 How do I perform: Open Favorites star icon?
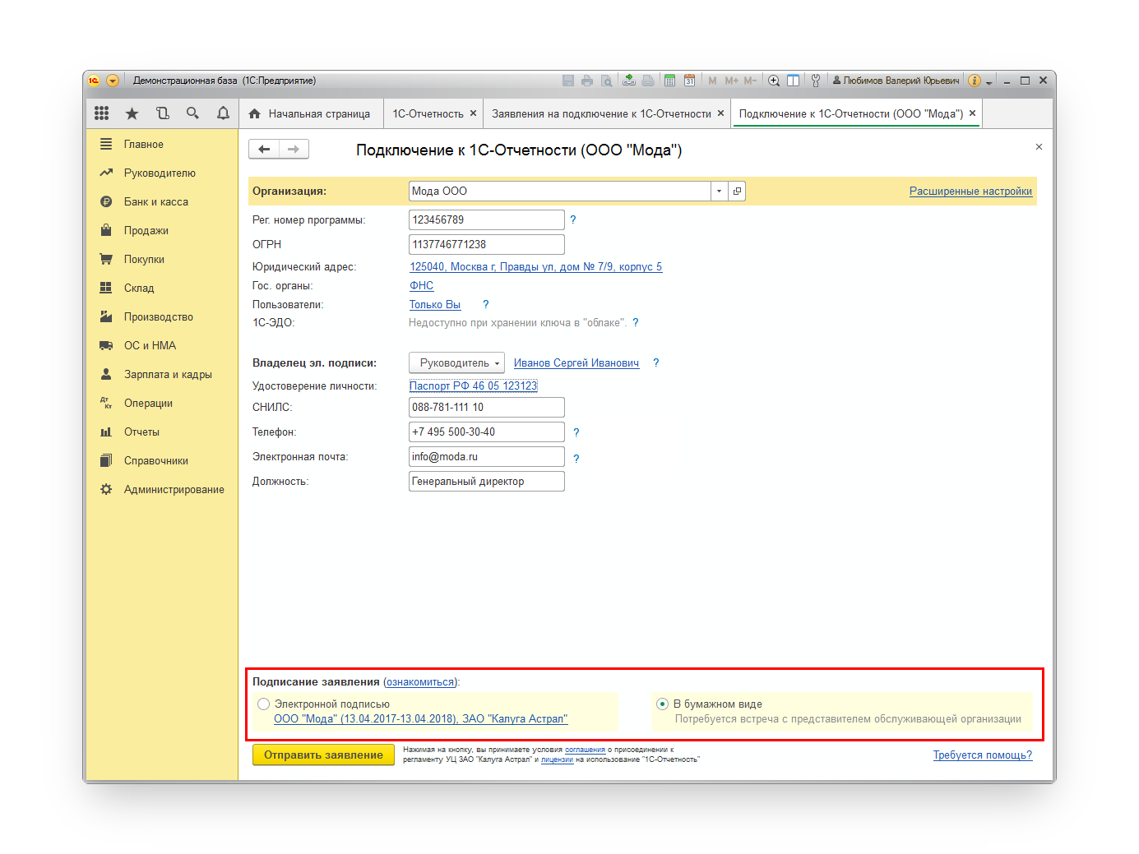click(132, 113)
